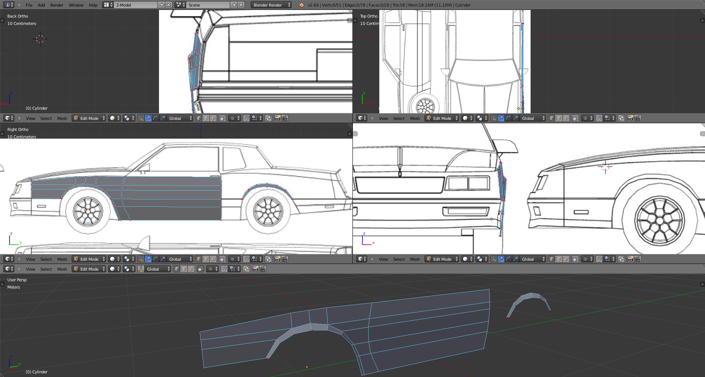Image resolution: width=705 pixels, height=377 pixels.
Task: Select translate manipulator in Back Ortho header
Action: tap(148, 118)
